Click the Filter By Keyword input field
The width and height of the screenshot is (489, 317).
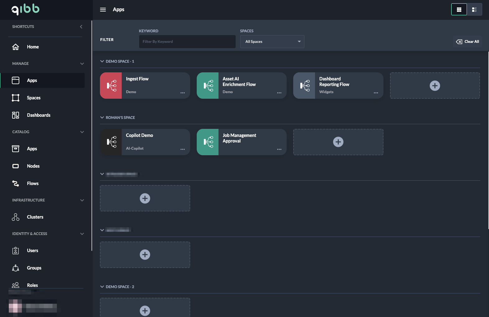[187, 42]
